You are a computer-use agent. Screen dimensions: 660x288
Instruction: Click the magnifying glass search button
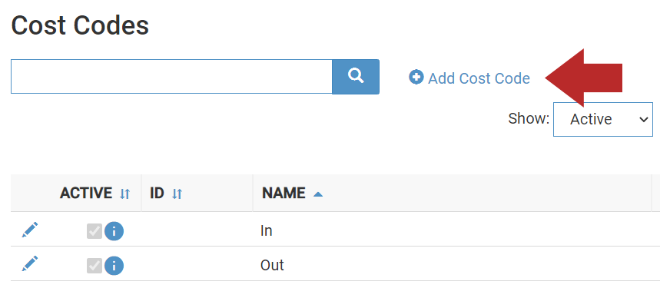[356, 77]
